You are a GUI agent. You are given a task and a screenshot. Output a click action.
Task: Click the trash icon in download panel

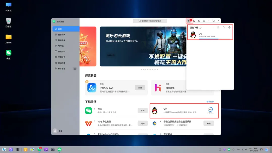[x=218, y=28]
